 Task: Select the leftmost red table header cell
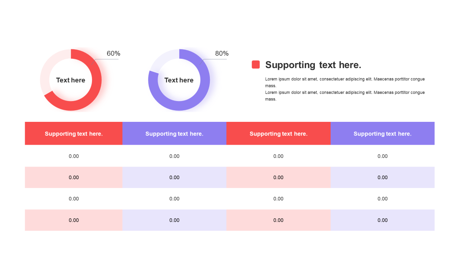[74, 134]
